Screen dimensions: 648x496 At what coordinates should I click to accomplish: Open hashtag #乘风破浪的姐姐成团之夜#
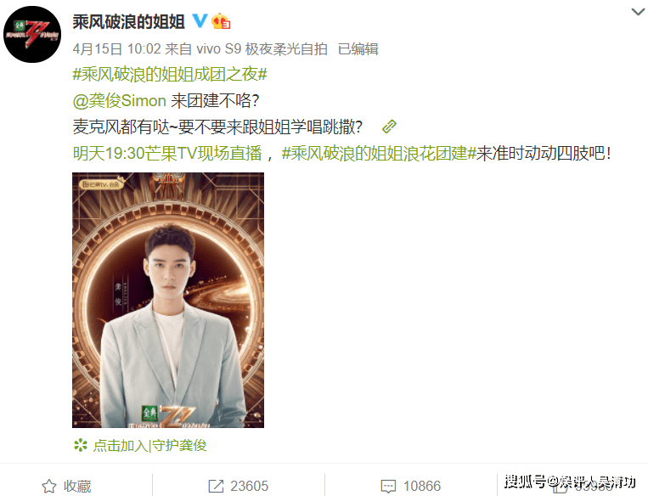coord(170,75)
